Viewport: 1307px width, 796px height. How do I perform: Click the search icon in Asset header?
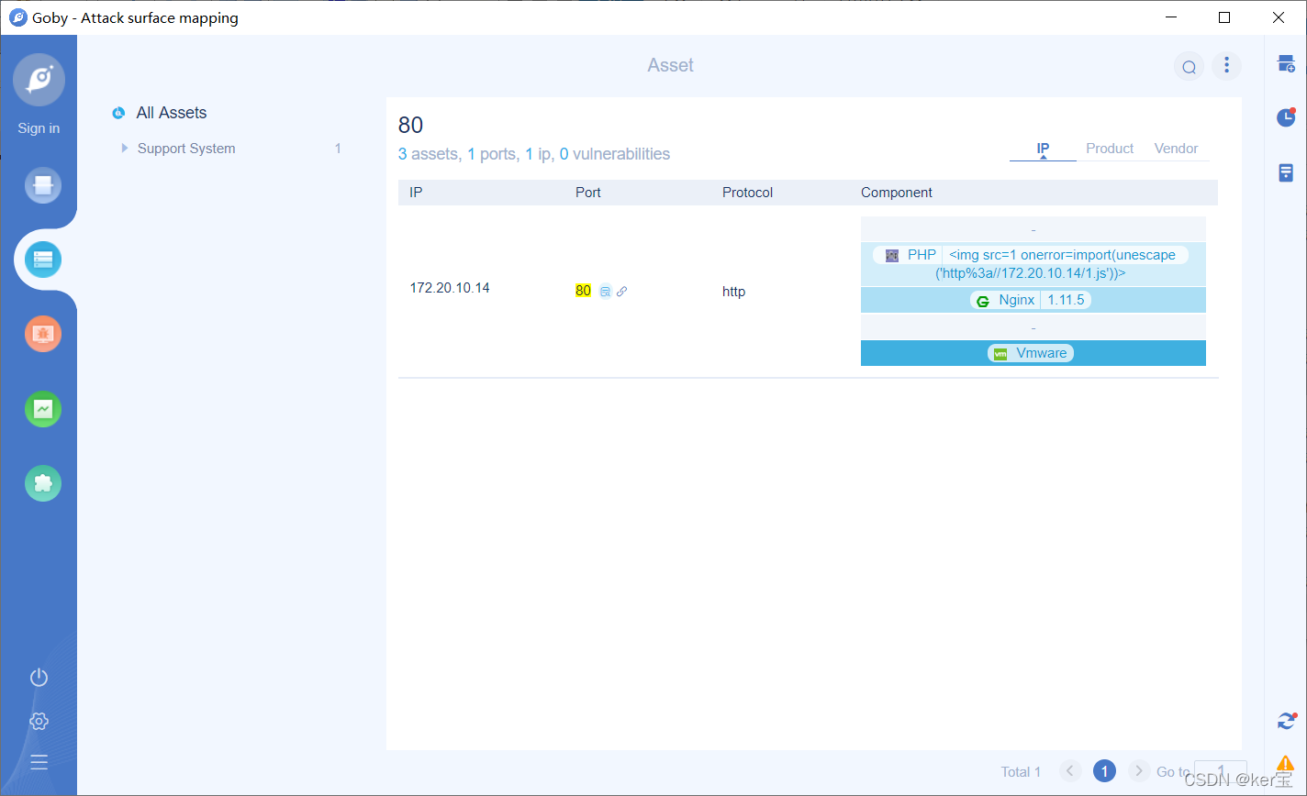click(x=1189, y=66)
